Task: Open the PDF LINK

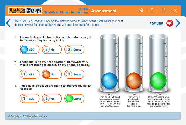Action: click(x=156, y=23)
